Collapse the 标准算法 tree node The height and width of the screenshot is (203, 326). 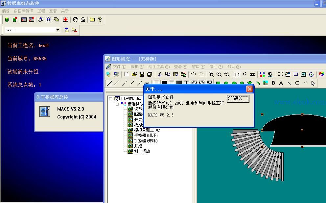(x=117, y=104)
